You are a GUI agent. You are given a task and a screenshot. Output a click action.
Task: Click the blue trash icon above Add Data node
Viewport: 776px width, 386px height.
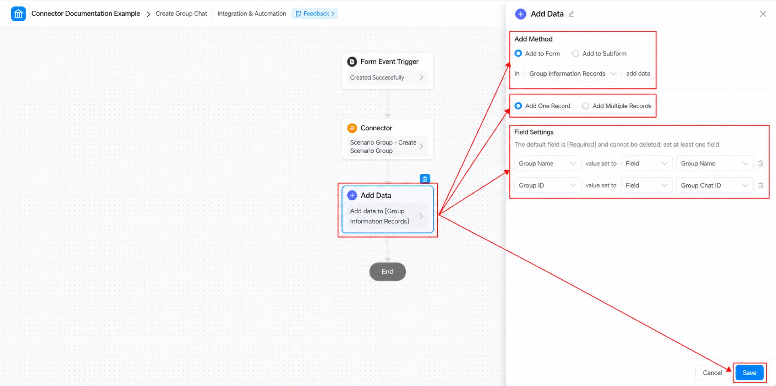425,179
